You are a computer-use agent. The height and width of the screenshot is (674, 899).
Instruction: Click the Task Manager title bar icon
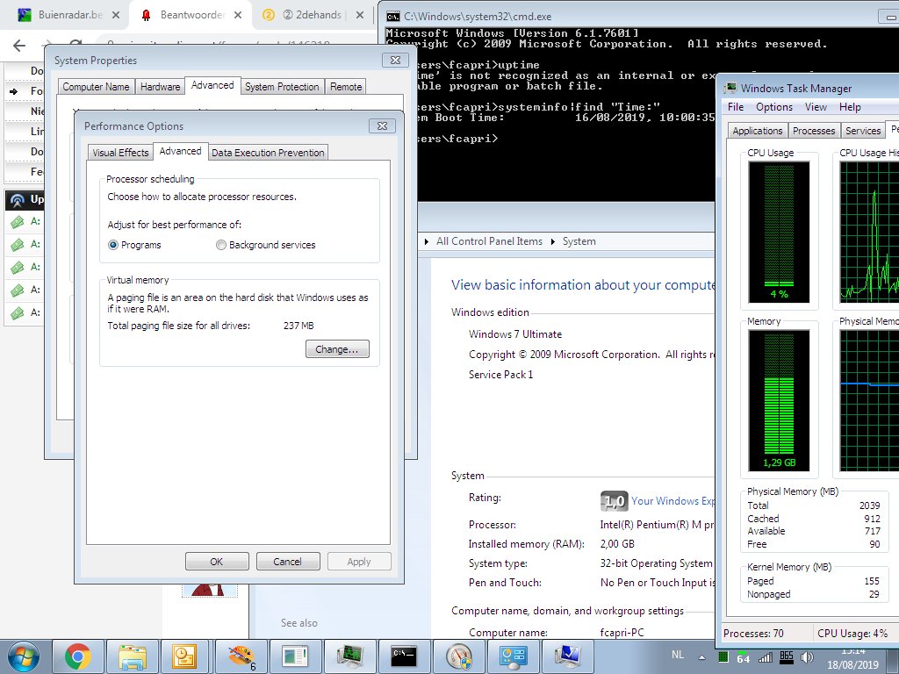point(730,89)
